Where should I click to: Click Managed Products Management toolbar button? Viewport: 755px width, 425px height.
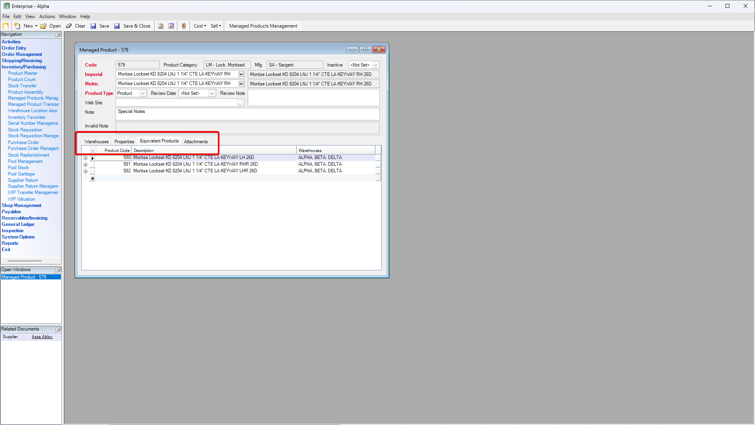[263, 26]
